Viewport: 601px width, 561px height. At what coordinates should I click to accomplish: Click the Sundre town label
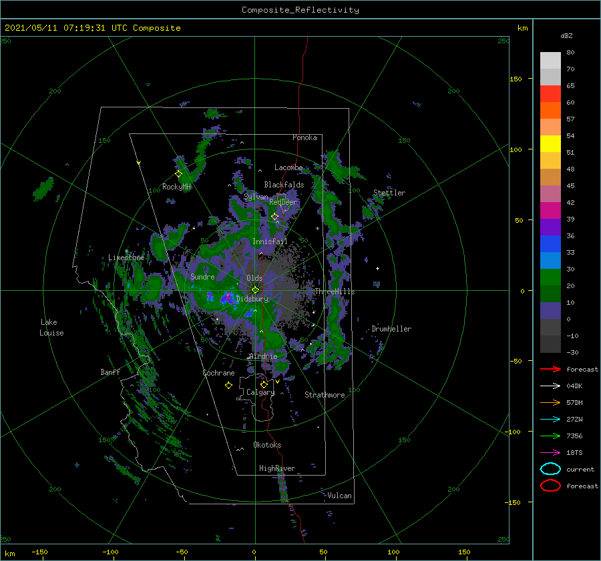coord(202,276)
